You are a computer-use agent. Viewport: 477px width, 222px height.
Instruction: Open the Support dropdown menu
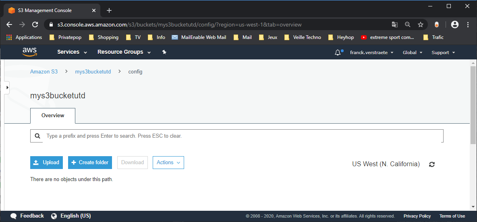[x=443, y=53]
